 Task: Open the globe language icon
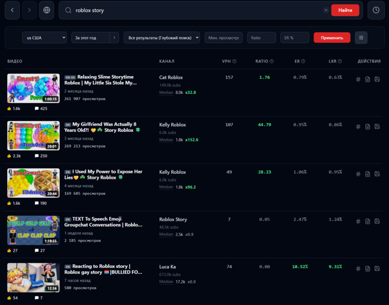pyautogui.click(x=47, y=10)
